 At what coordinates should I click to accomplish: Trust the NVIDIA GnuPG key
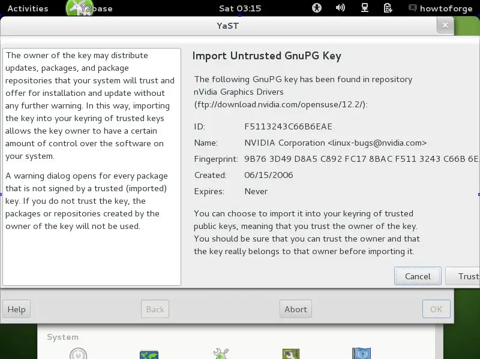click(463, 276)
